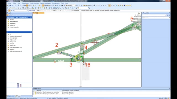Click the Save disk icon in toolbar

tap(10, 5)
